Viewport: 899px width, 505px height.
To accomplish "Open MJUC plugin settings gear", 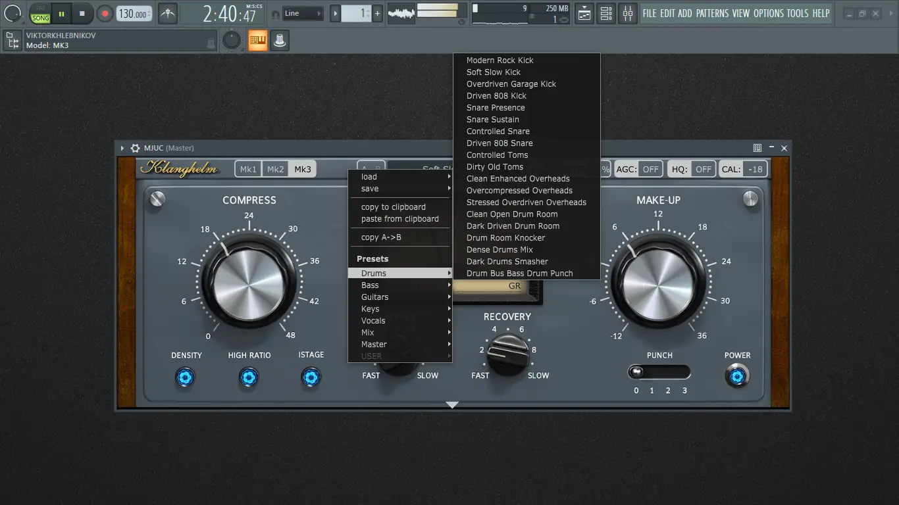I will [x=135, y=149].
